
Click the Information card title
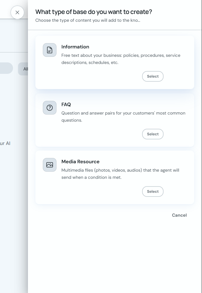pyautogui.click(x=75, y=47)
